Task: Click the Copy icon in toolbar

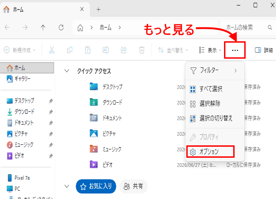Action: pyautogui.click(x=70, y=50)
